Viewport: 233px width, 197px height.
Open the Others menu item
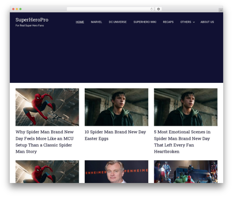click(x=185, y=22)
